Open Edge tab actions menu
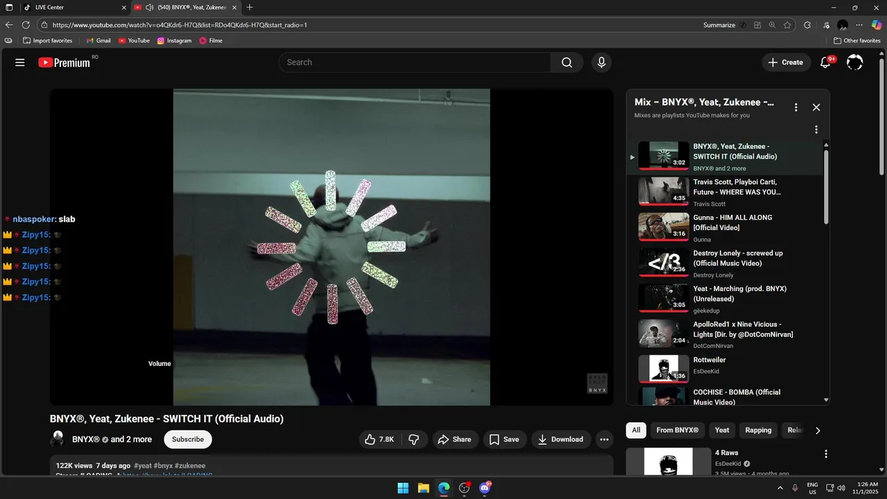This screenshot has height=499, width=887. click(x=9, y=8)
